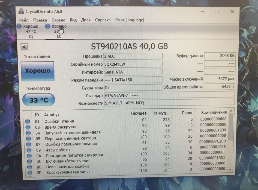Open the Вид menu
The height and width of the screenshot is (190, 258).
(x=73, y=20)
